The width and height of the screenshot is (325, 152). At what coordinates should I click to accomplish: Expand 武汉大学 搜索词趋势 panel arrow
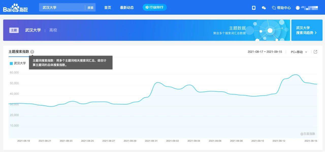(316, 33)
